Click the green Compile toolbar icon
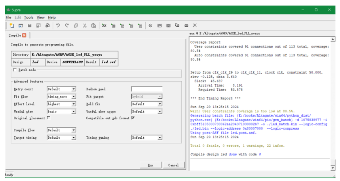Image resolution: width=340 pixels, height=181 pixels. 104,26
